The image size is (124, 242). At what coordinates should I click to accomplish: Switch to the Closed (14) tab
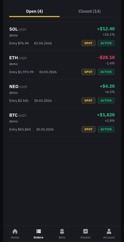point(90,11)
